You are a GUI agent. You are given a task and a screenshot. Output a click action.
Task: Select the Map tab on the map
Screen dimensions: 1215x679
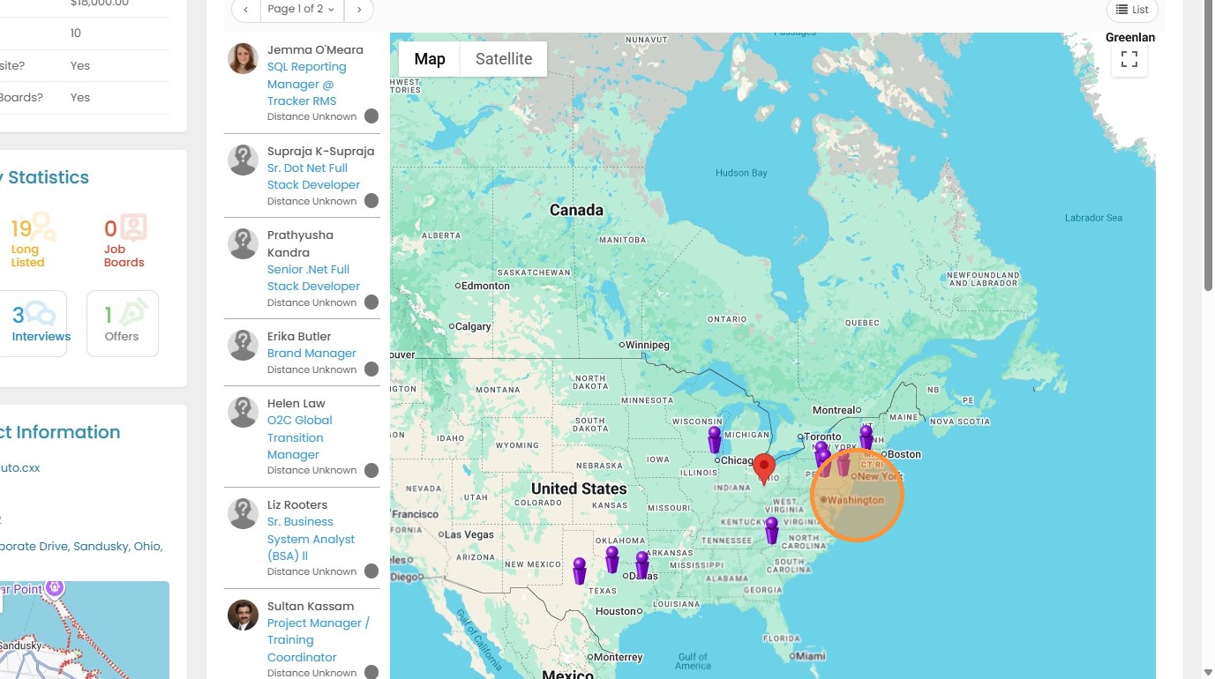pyautogui.click(x=430, y=59)
